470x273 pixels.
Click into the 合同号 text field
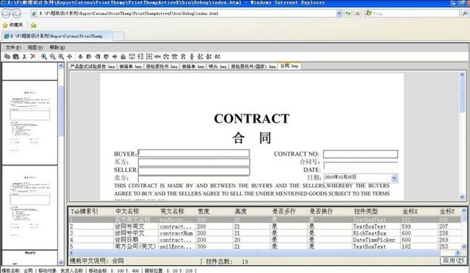tap(361, 166)
